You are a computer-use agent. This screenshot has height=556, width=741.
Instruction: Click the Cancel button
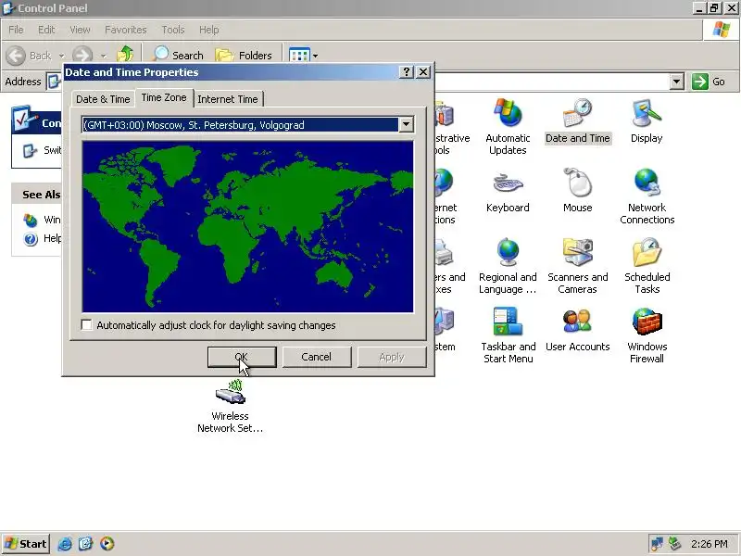(x=317, y=357)
